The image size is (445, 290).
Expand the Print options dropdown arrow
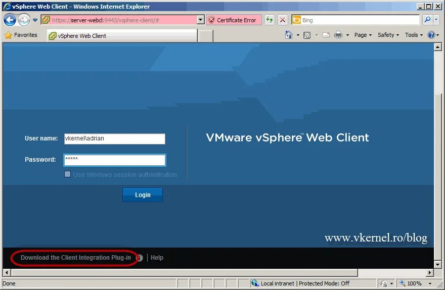coord(348,35)
